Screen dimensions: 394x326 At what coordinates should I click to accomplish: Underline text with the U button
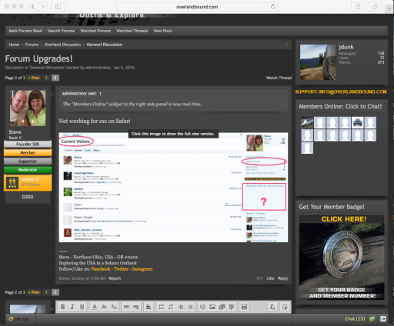[x=82, y=307]
